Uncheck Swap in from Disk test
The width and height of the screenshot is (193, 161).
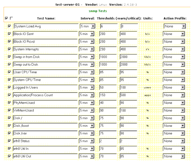9,57
